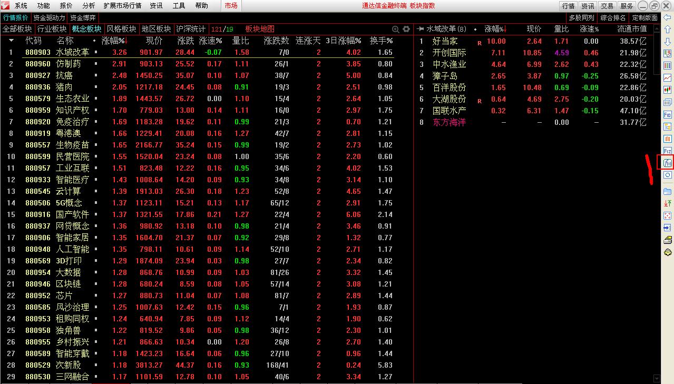Sort by 3日涨幅% column header

344,41
